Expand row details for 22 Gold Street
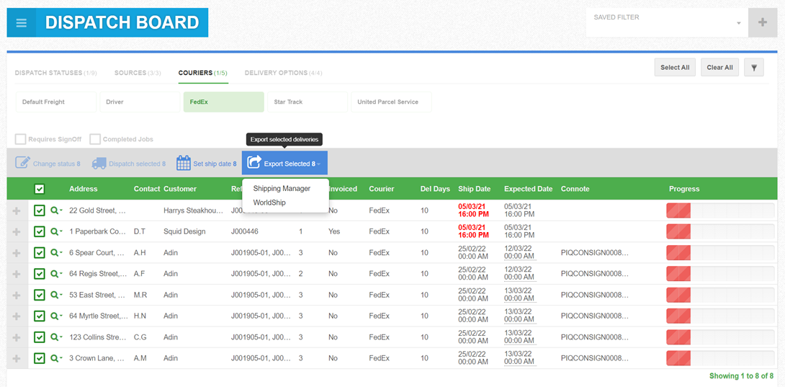 pyautogui.click(x=16, y=211)
